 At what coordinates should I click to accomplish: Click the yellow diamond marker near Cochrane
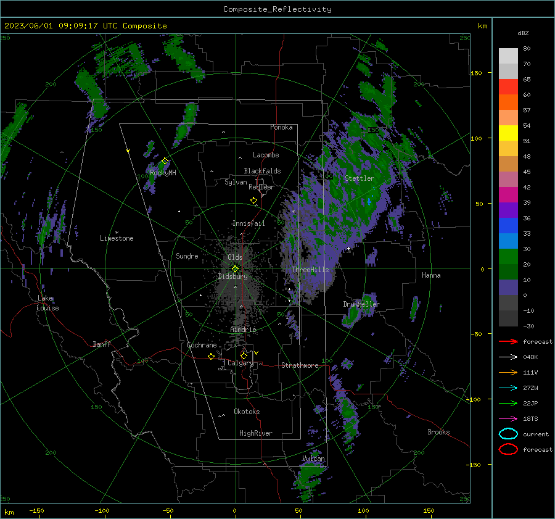[212, 356]
